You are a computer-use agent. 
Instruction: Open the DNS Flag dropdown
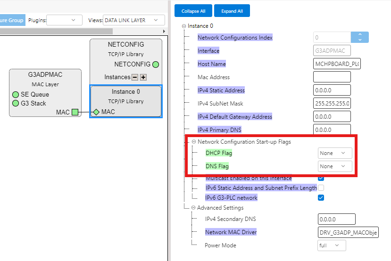334,166
